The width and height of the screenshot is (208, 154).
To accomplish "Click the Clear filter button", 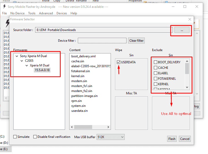I will 136,41.
